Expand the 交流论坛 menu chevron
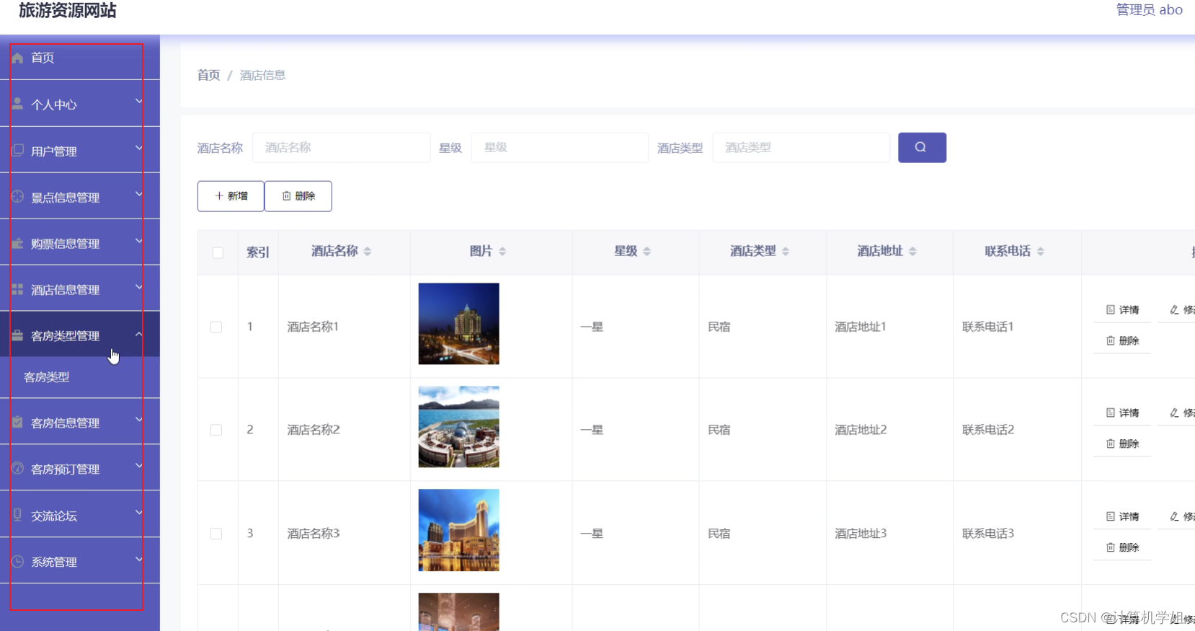 (139, 513)
